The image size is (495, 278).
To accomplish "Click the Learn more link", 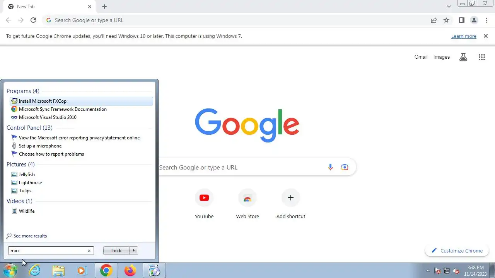I will point(464,36).
